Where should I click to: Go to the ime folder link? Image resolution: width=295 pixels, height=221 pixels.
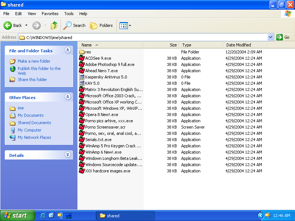(x=21, y=108)
